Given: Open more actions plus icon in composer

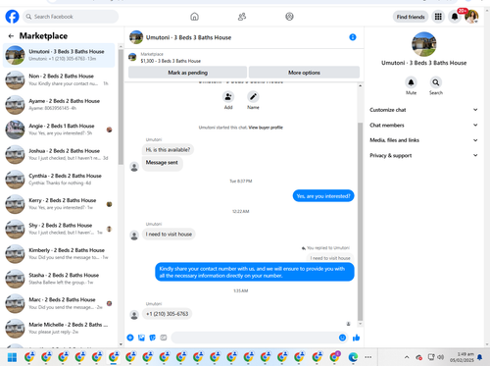Looking at the screenshot, I should coord(130,338).
